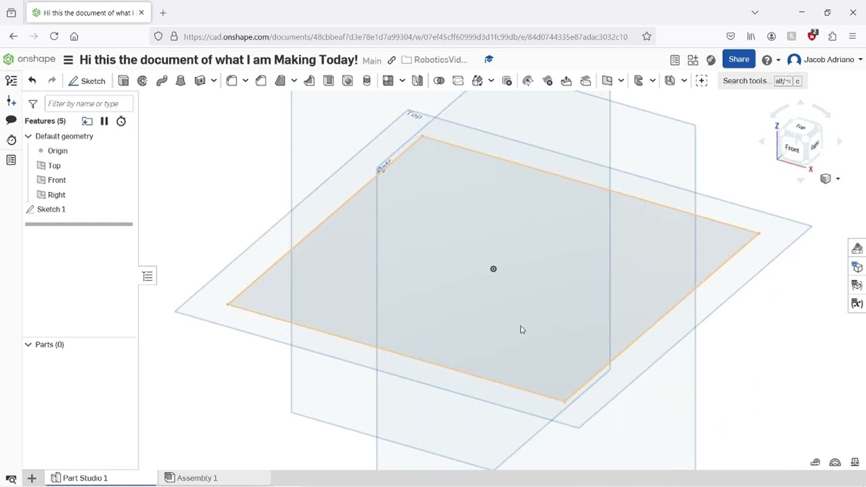Select the Transform tool
866x487 pixels.
pyautogui.click(x=477, y=80)
